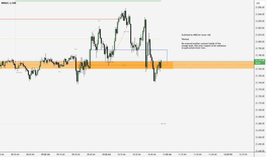Click the 09:15 AM time axis label
This screenshot has height=157, width=266.
point(61,155)
